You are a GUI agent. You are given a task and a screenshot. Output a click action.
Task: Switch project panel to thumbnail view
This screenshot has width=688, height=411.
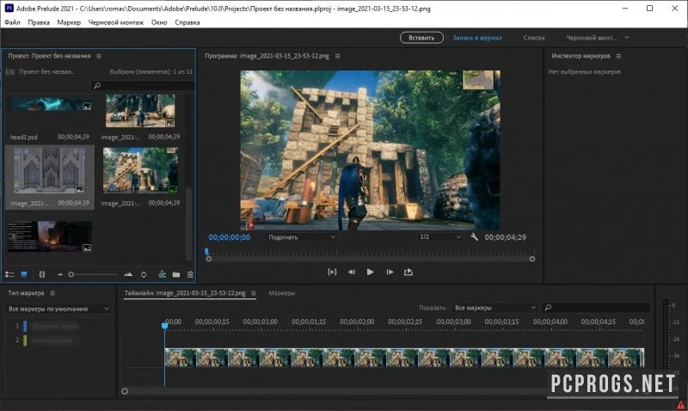coord(24,274)
